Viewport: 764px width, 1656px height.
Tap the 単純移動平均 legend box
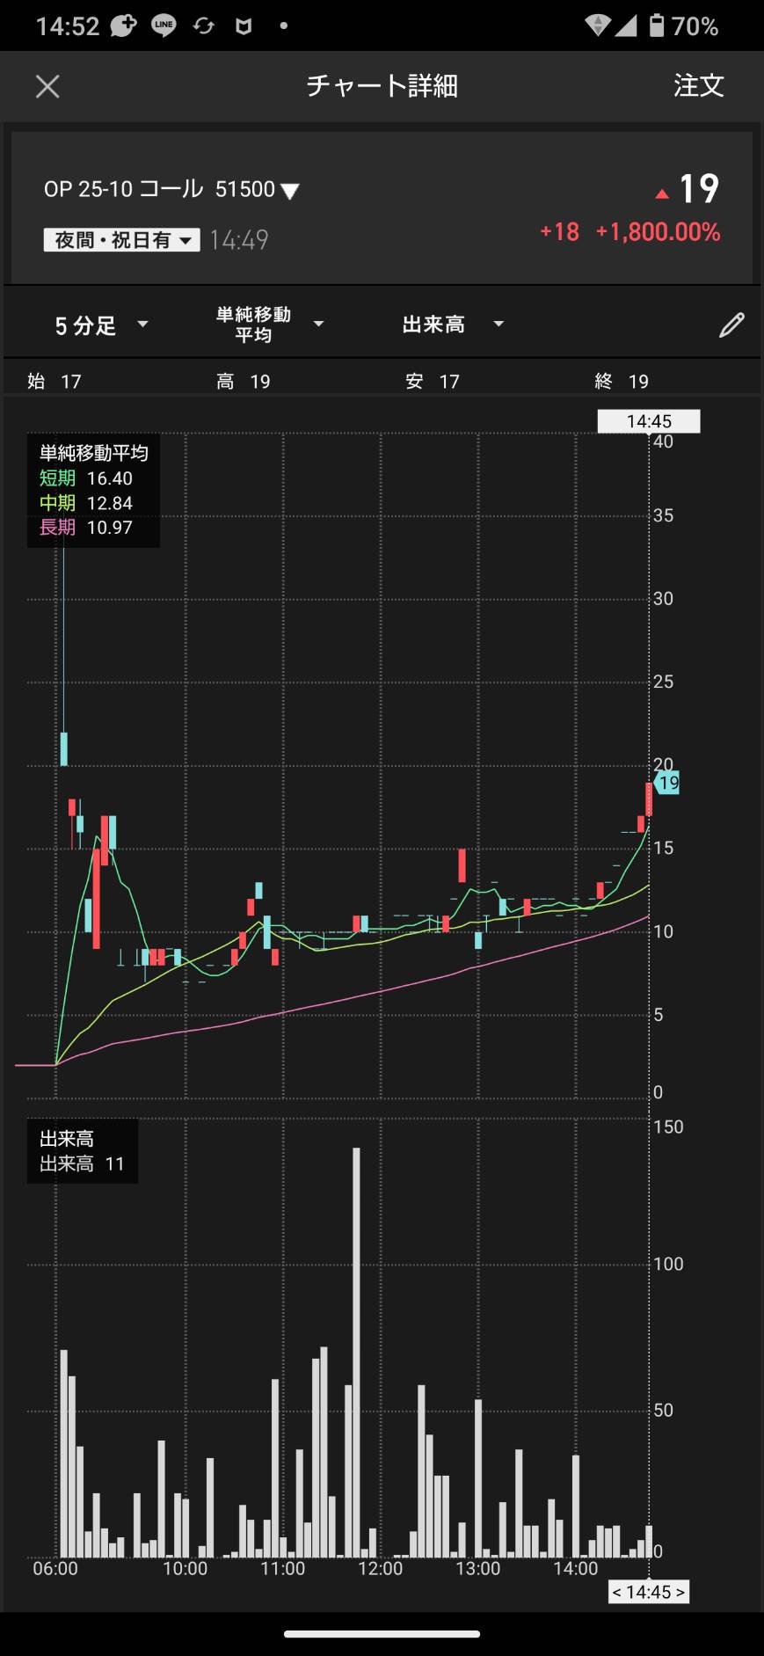(x=93, y=490)
